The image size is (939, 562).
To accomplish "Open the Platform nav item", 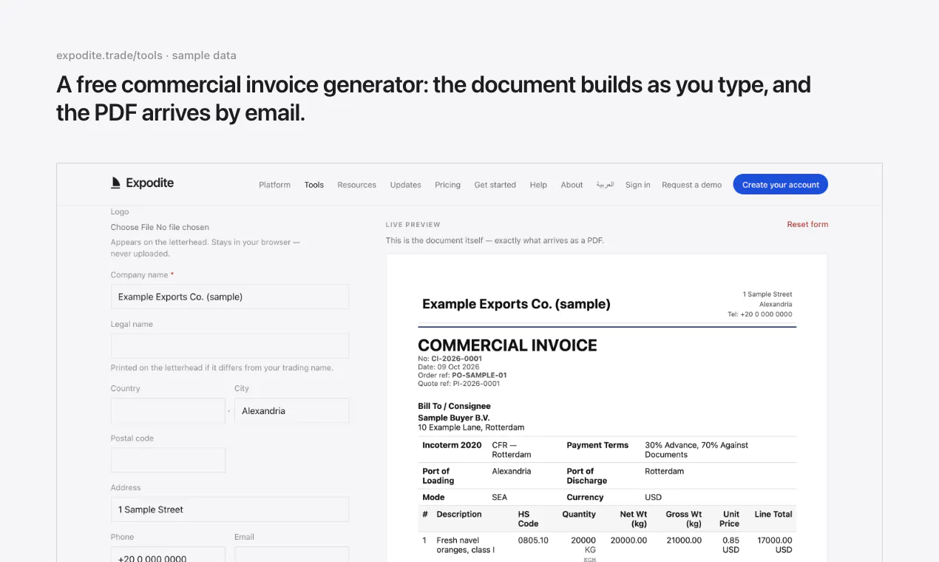I will click(x=274, y=185).
